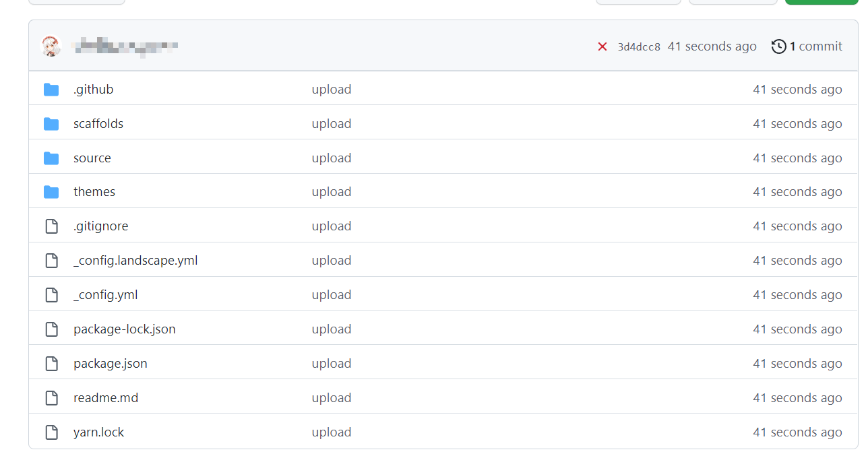Click upload commit message for readme.md

click(332, 398)
